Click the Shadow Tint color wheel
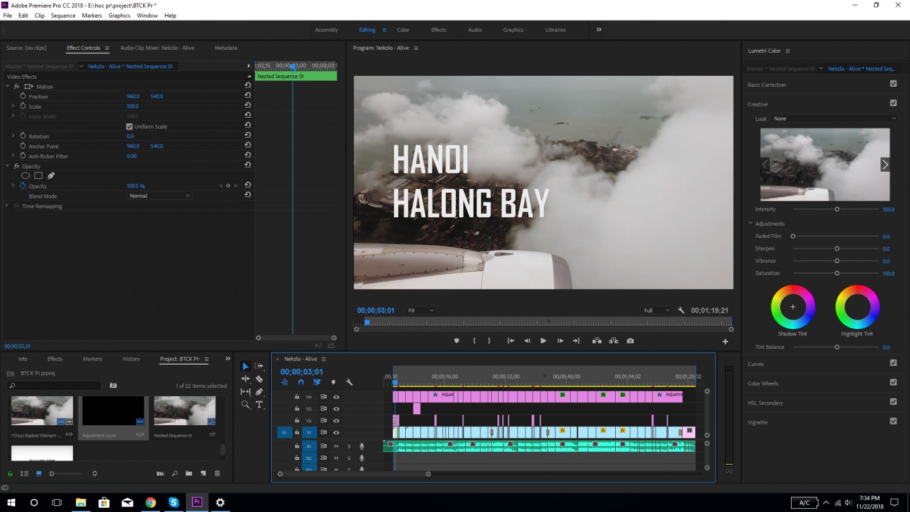910x512 pixels. [793, 307]
